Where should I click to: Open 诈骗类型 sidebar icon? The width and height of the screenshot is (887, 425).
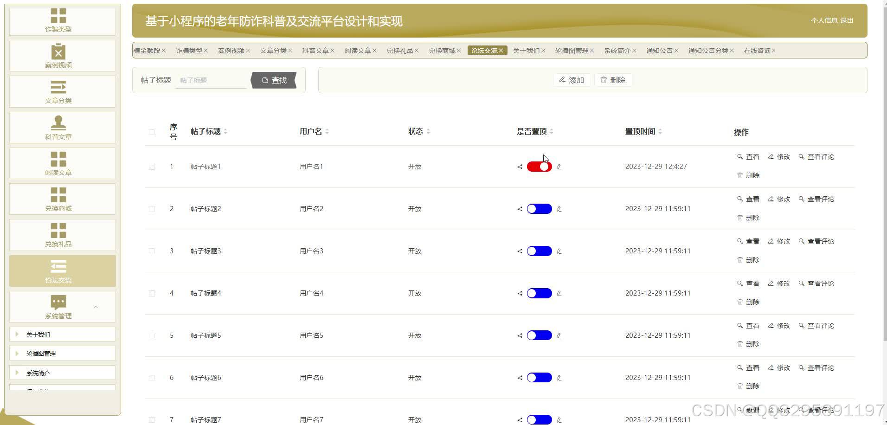pyautogui.click(x=58, y=16)
